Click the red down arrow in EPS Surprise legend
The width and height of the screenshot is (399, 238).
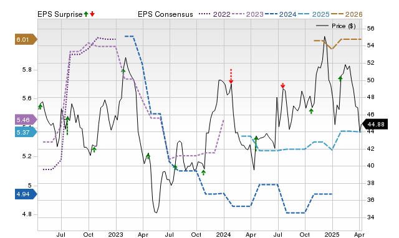coord(92,14)
